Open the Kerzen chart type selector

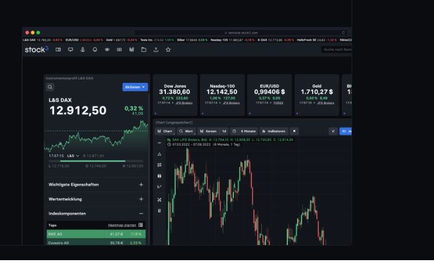(x=209, y=131)
